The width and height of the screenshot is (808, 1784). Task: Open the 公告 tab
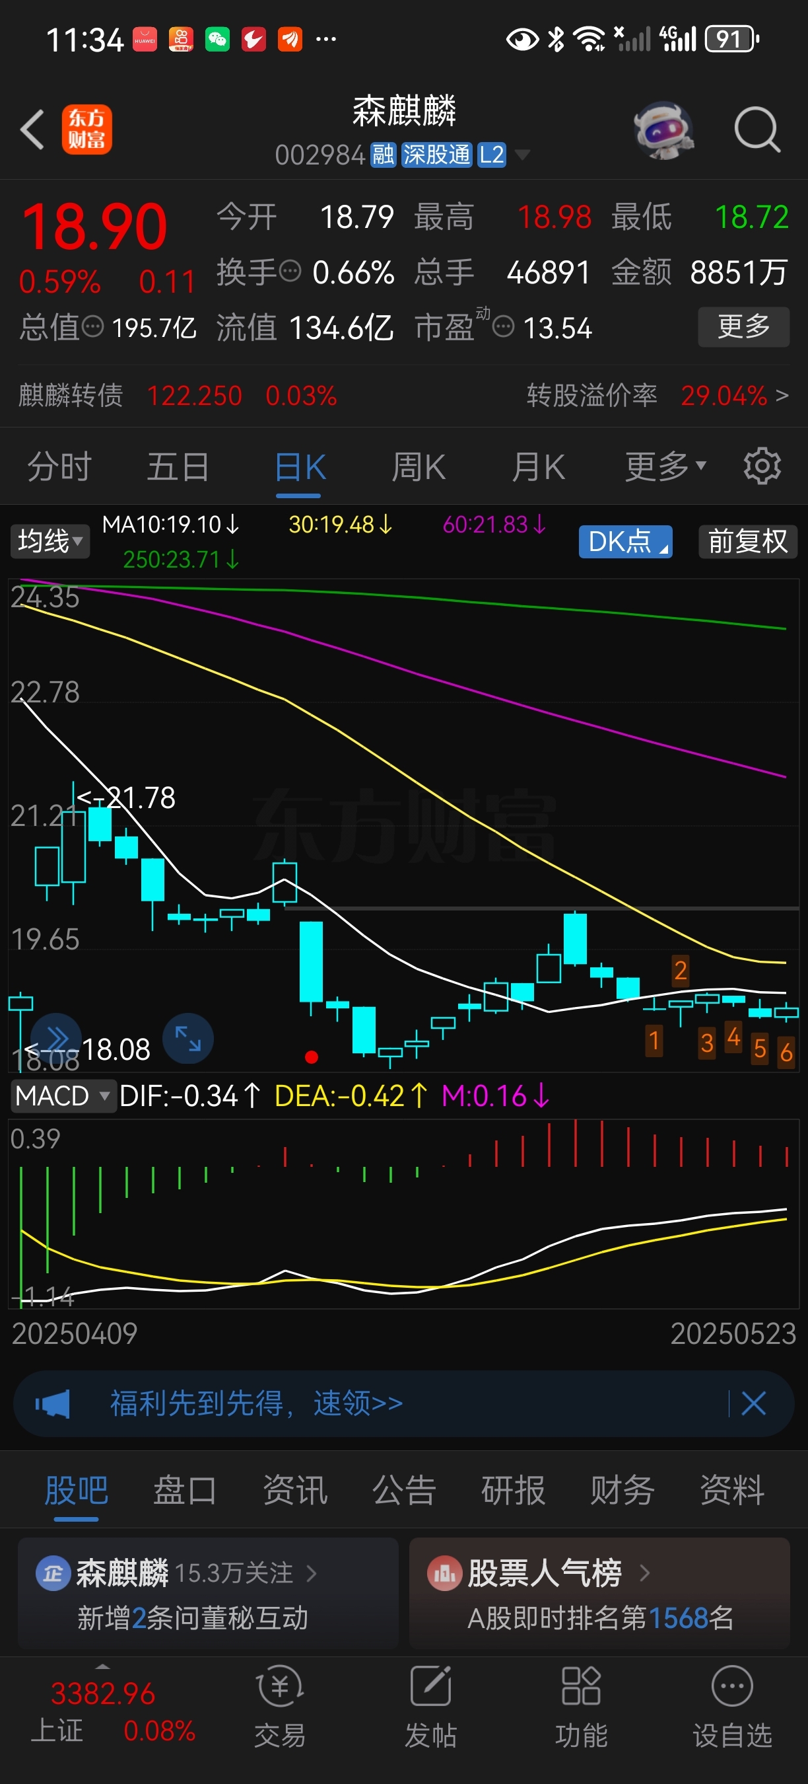[404, 1491]
